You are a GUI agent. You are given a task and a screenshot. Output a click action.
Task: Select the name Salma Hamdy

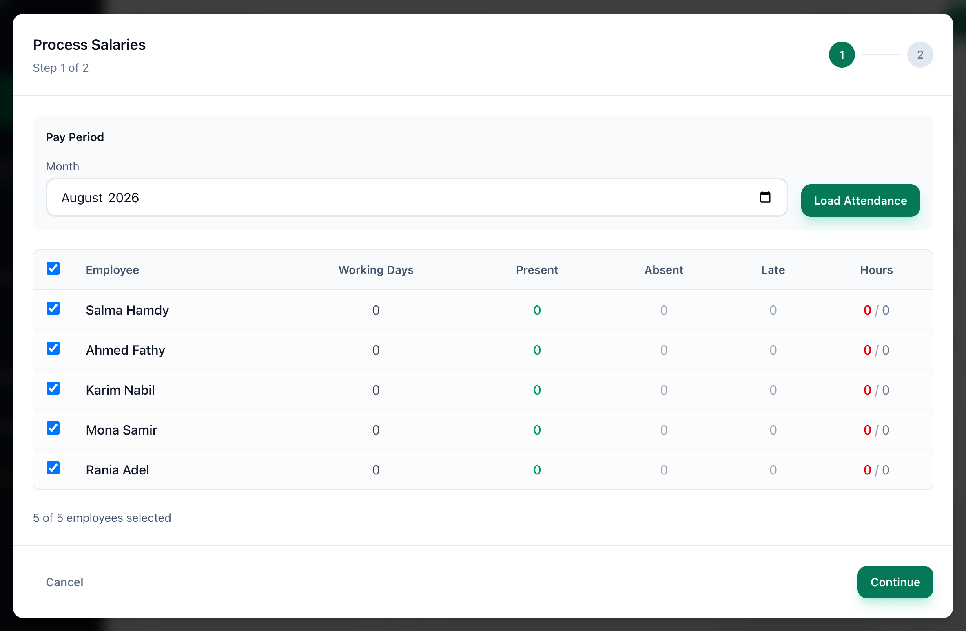pyautogui.click(x=127, y=310)
